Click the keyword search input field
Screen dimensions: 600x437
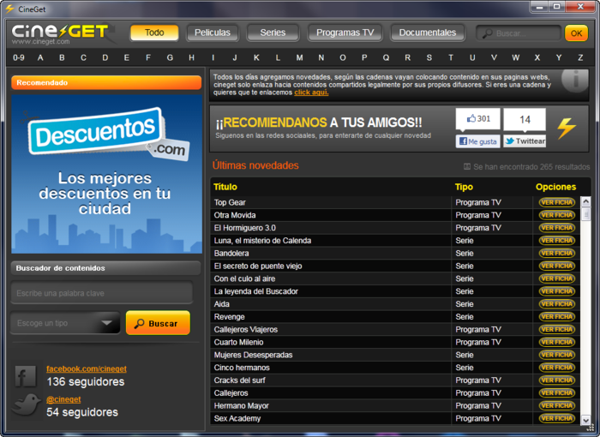(101, 293)
